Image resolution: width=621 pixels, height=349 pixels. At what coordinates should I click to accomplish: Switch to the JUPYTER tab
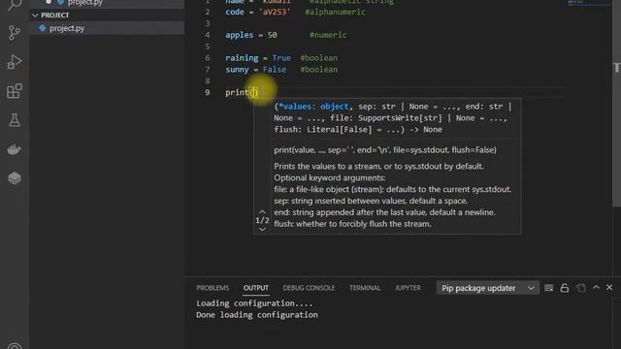tap(408, 288)
